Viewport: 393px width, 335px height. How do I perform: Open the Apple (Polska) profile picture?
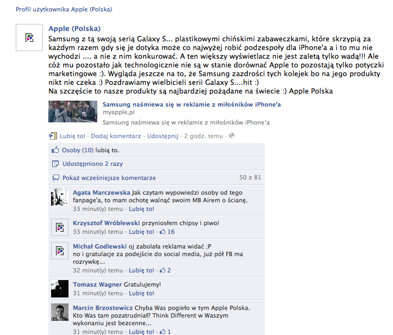[x=29, y=38]
